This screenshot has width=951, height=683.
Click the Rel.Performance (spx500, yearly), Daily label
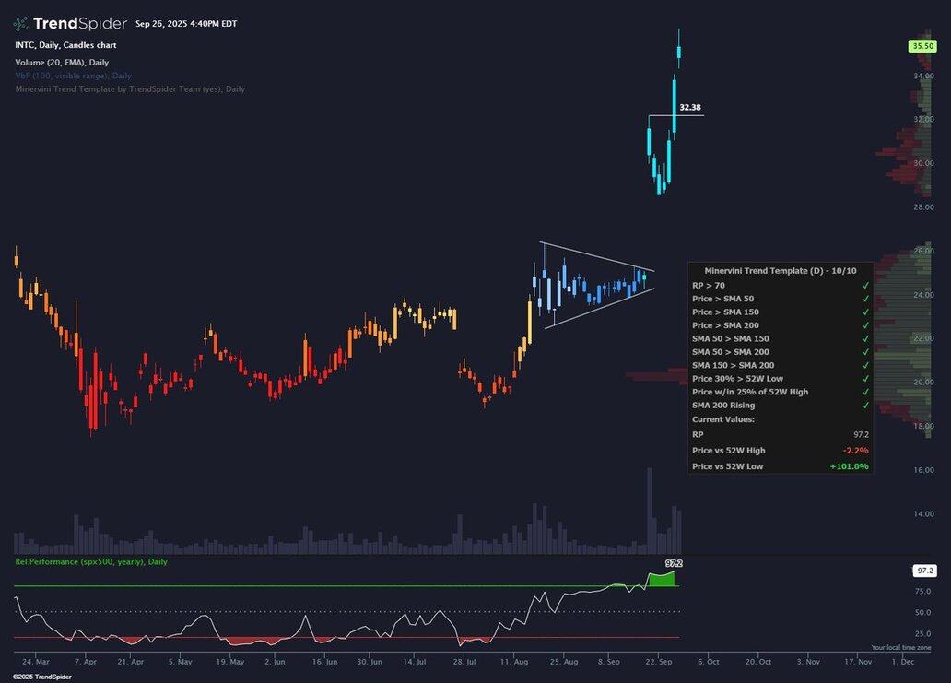point(91,561)
